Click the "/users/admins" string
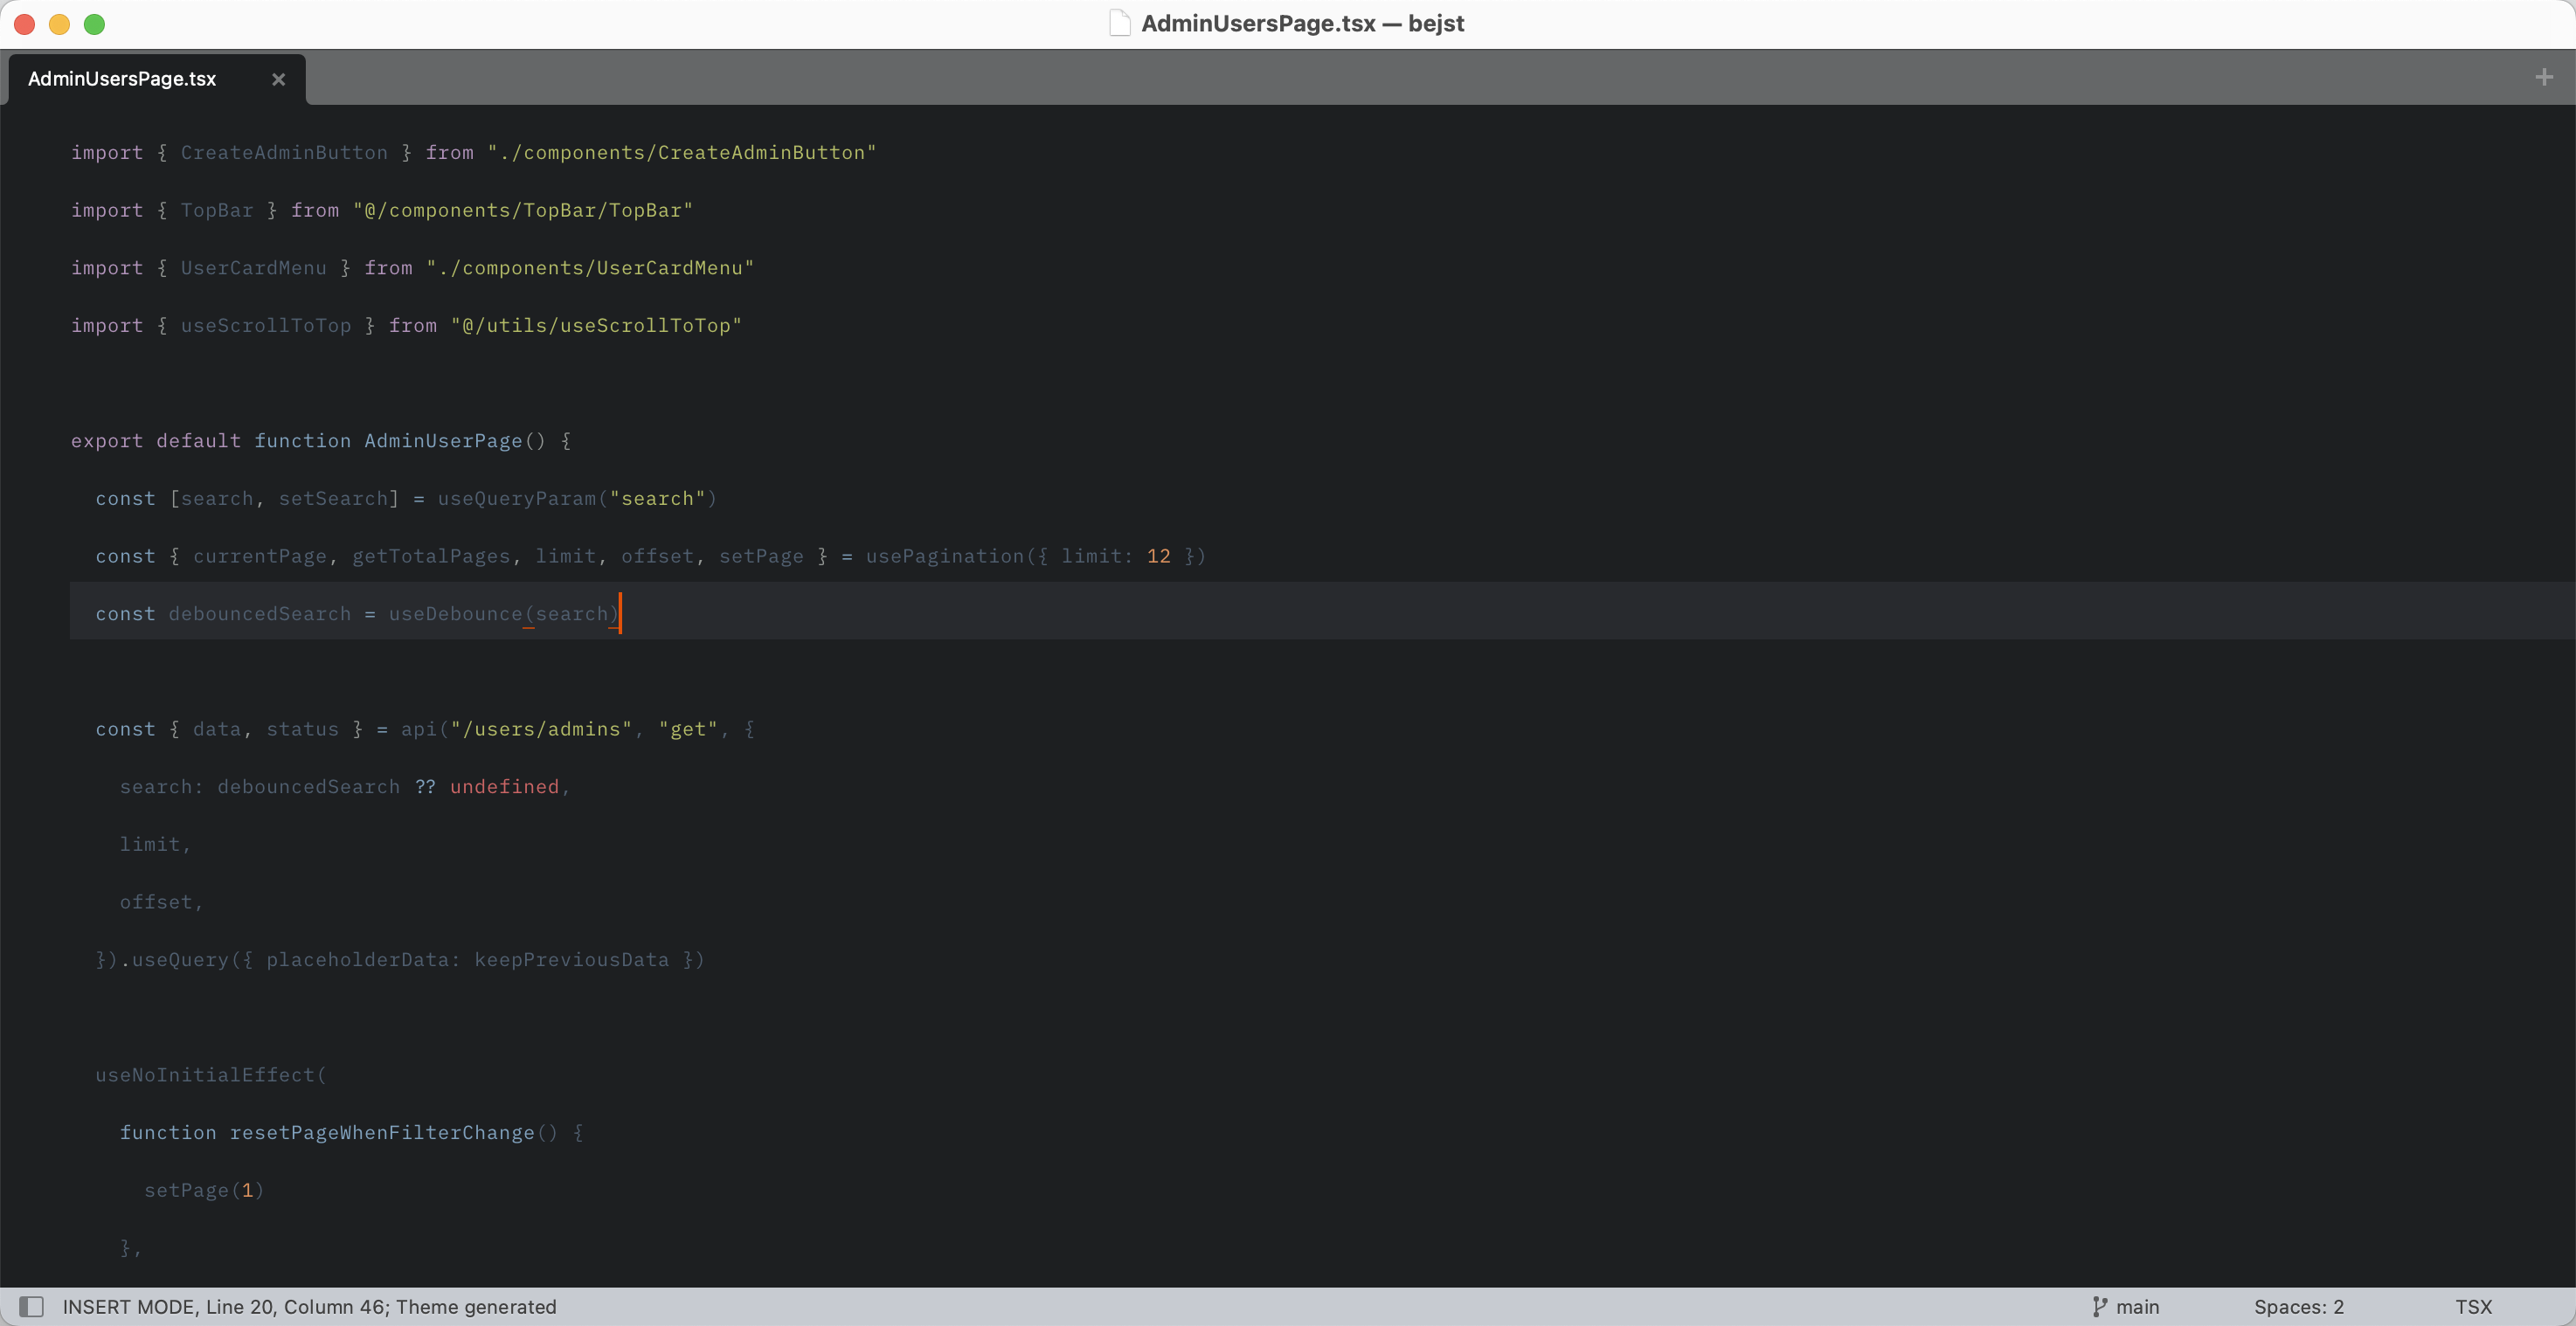The image size is (2576, 1326). coord(541,729)
